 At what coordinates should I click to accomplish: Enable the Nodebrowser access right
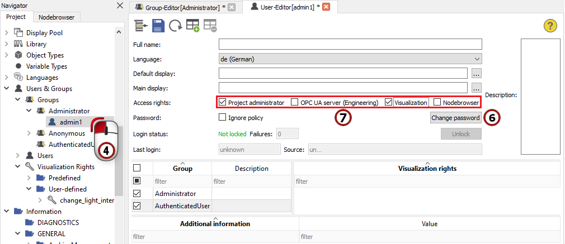[x=437, y=103]
